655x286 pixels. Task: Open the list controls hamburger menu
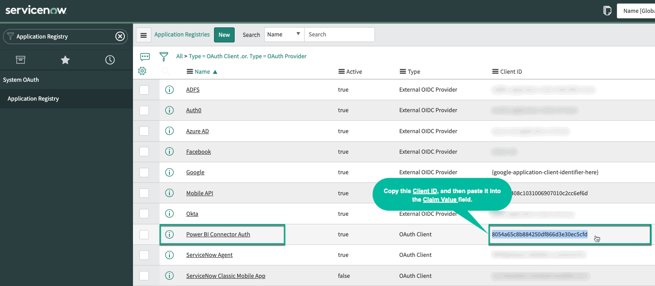click(x=144, y=35)
